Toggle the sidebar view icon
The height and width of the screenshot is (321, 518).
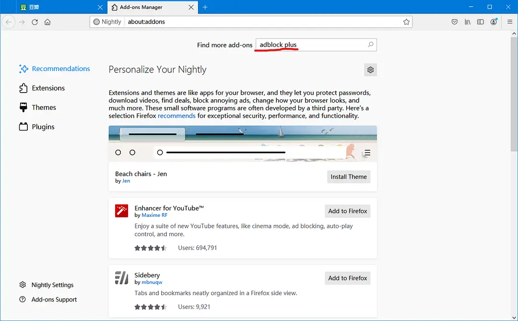point(480,22)
